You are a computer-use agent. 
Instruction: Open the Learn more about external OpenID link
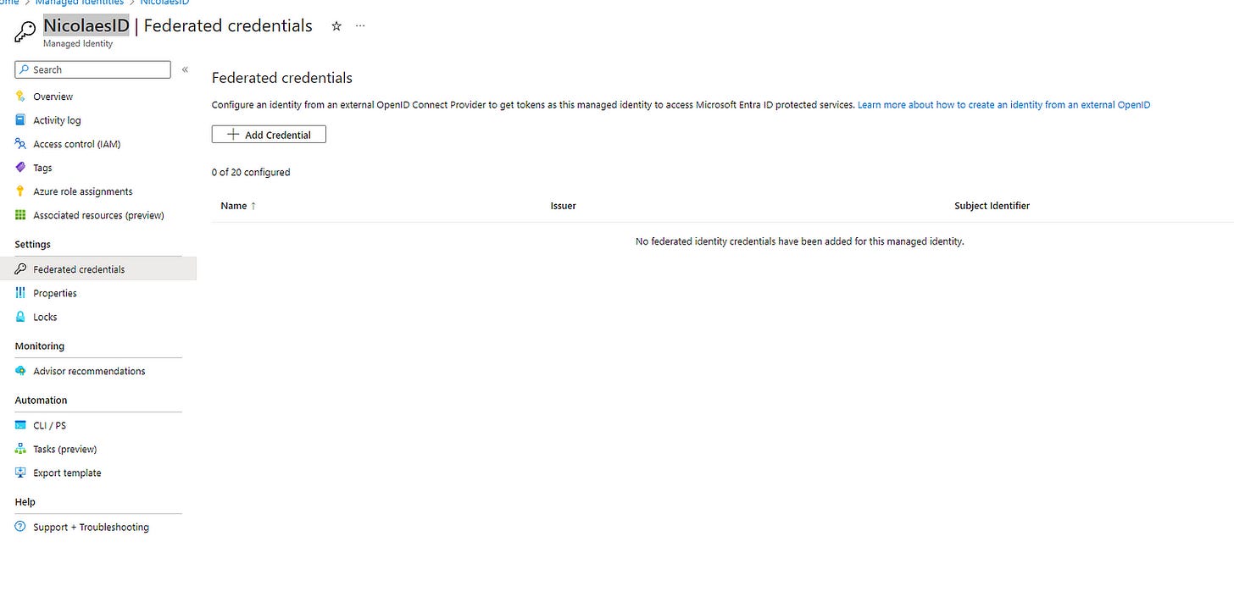click(x=1003, y=105)
